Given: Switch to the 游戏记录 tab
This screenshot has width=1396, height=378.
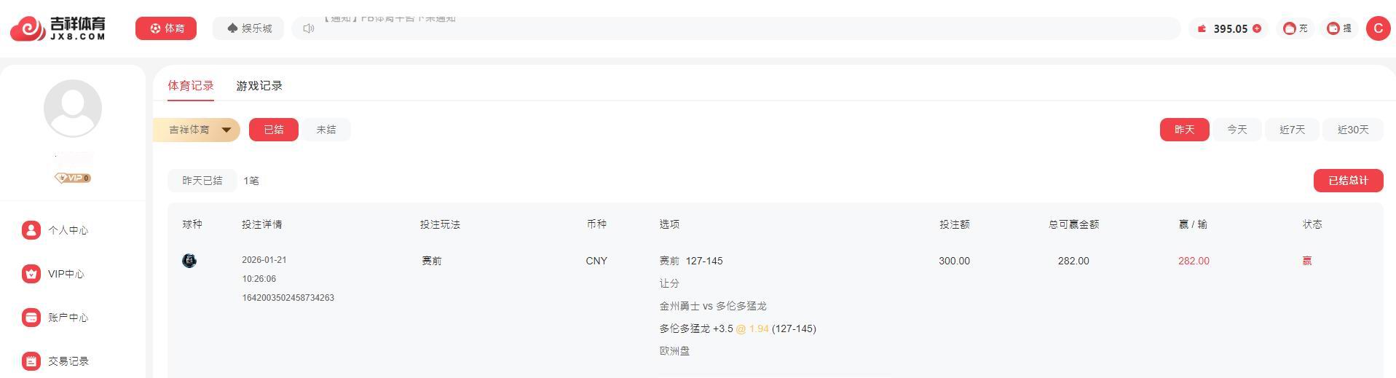Looking at the screenshot, I should point(259,86).
